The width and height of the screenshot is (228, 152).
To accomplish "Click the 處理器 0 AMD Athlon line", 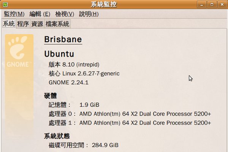I will coord(130,114).
